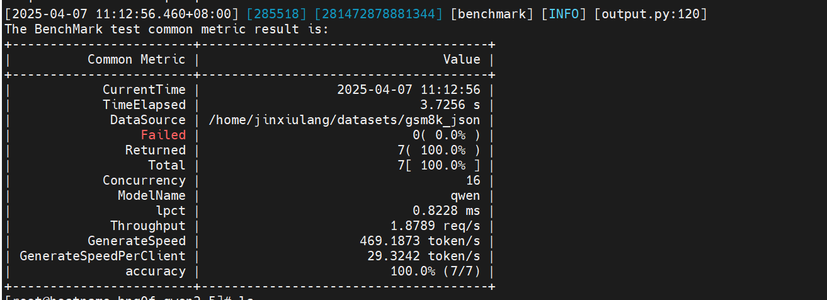Viewport: 827px width, 300px height.
Task: Click the red Failed metric label
Action: pyautogui.click(x=163, y=135)
